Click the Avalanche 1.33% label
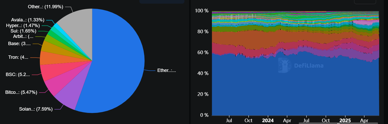Viewport: 388px width, 124px height. pyautogui.click(x=28, y=20)
